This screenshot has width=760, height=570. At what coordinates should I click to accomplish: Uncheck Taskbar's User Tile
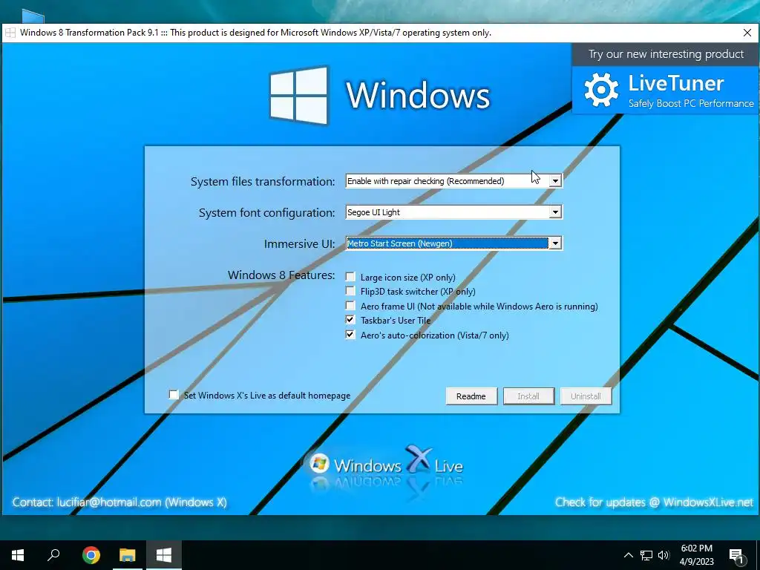(350, 320)
